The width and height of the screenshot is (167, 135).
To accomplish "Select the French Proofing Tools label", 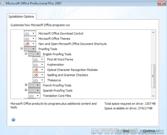I will [x=57, y=85].
